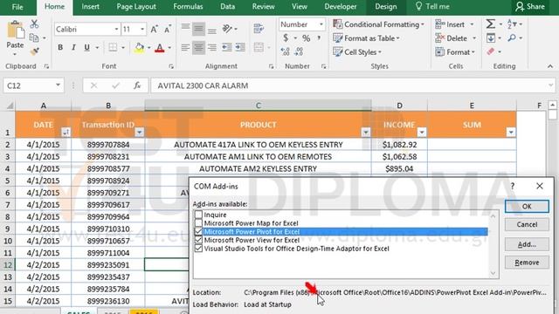Uncheck Visual Studio Tools for Office adaptor

(x=198, y=249)
